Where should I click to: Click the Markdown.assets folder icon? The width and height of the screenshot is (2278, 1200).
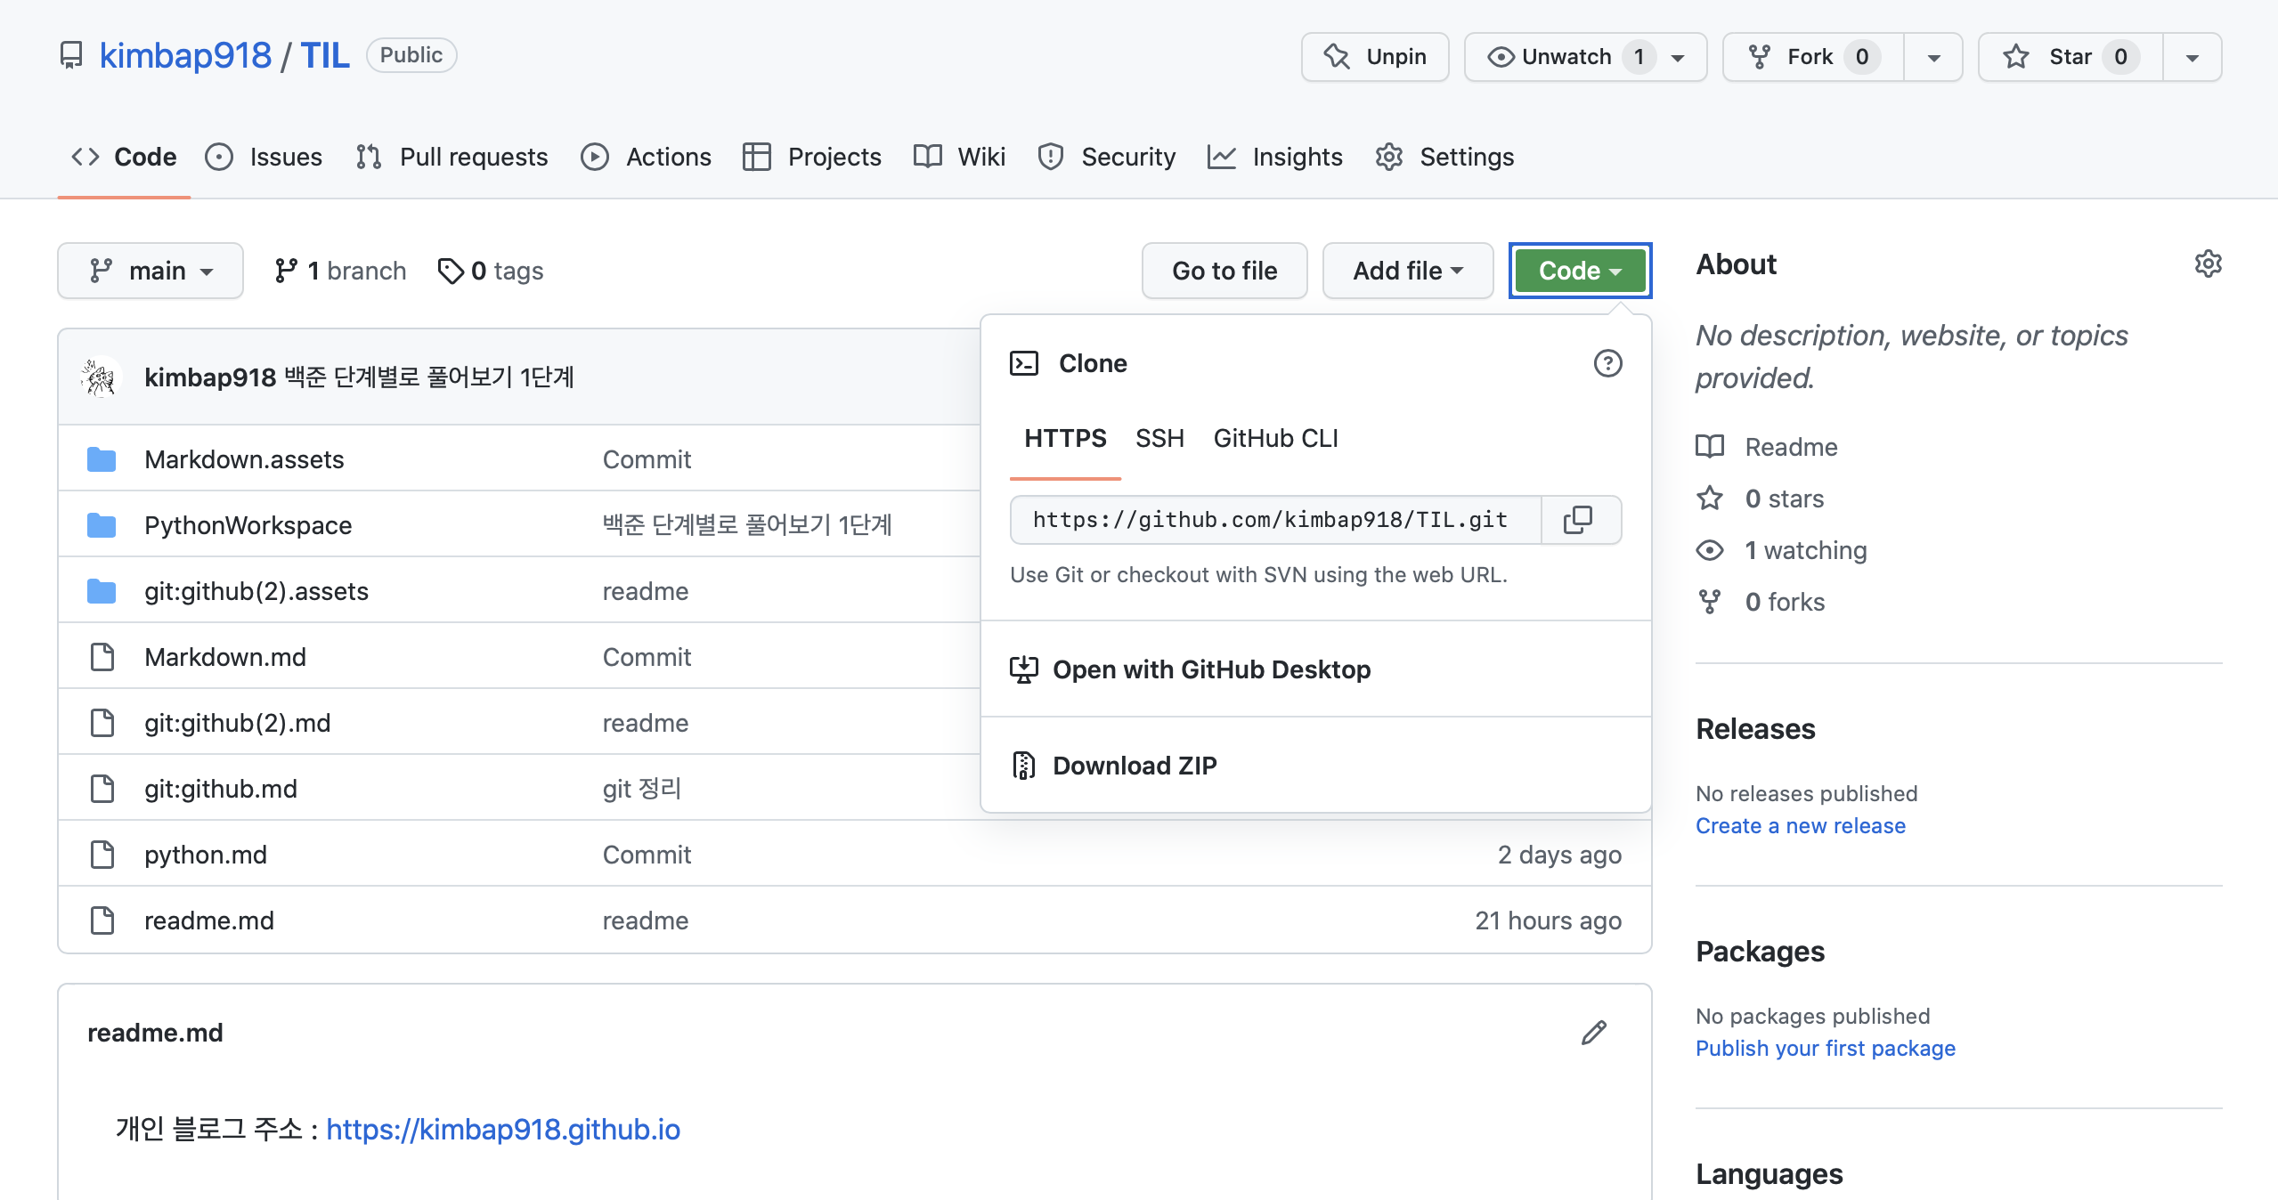[102, 459]
